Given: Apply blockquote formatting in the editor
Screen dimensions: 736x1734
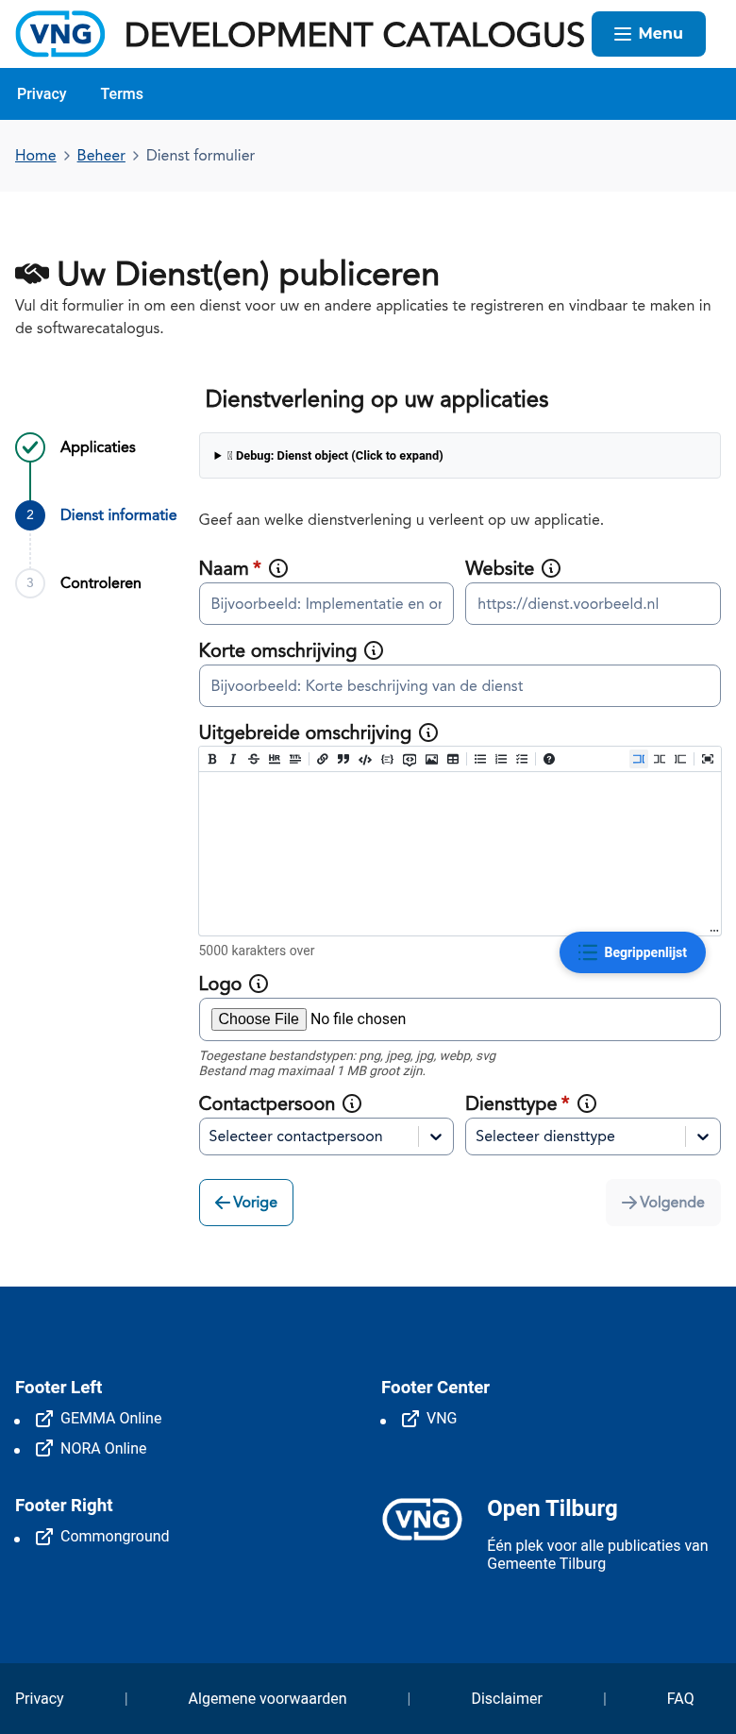Looking at the screenshot, I should click(x=343, y=759).
